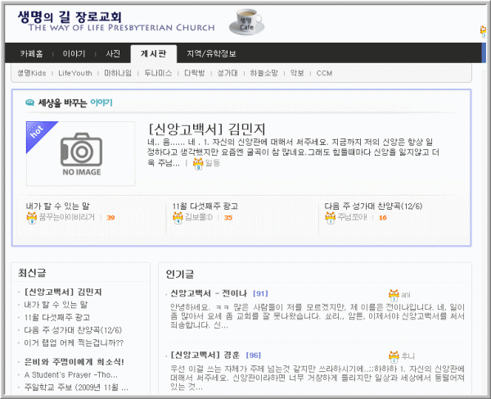Viewport: 491px width, 399px height.
Task: Click the excerpt starting 우선 이걸 쓰는
Action: coord(318,378)
